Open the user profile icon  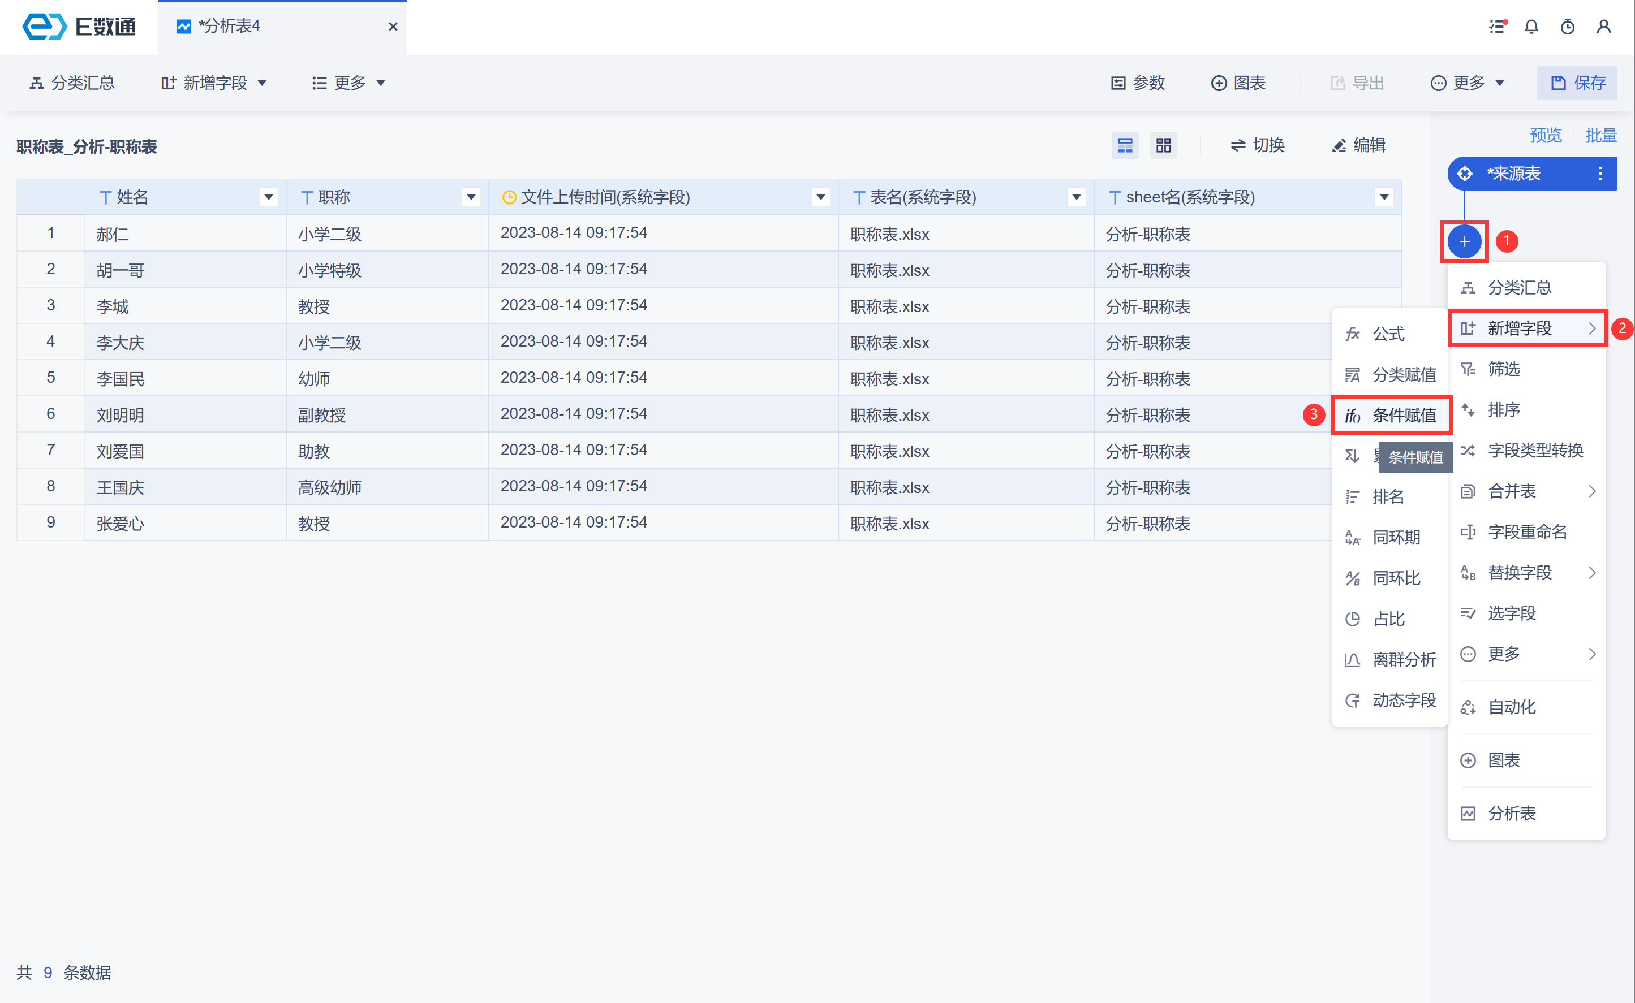click(1603, 27)
